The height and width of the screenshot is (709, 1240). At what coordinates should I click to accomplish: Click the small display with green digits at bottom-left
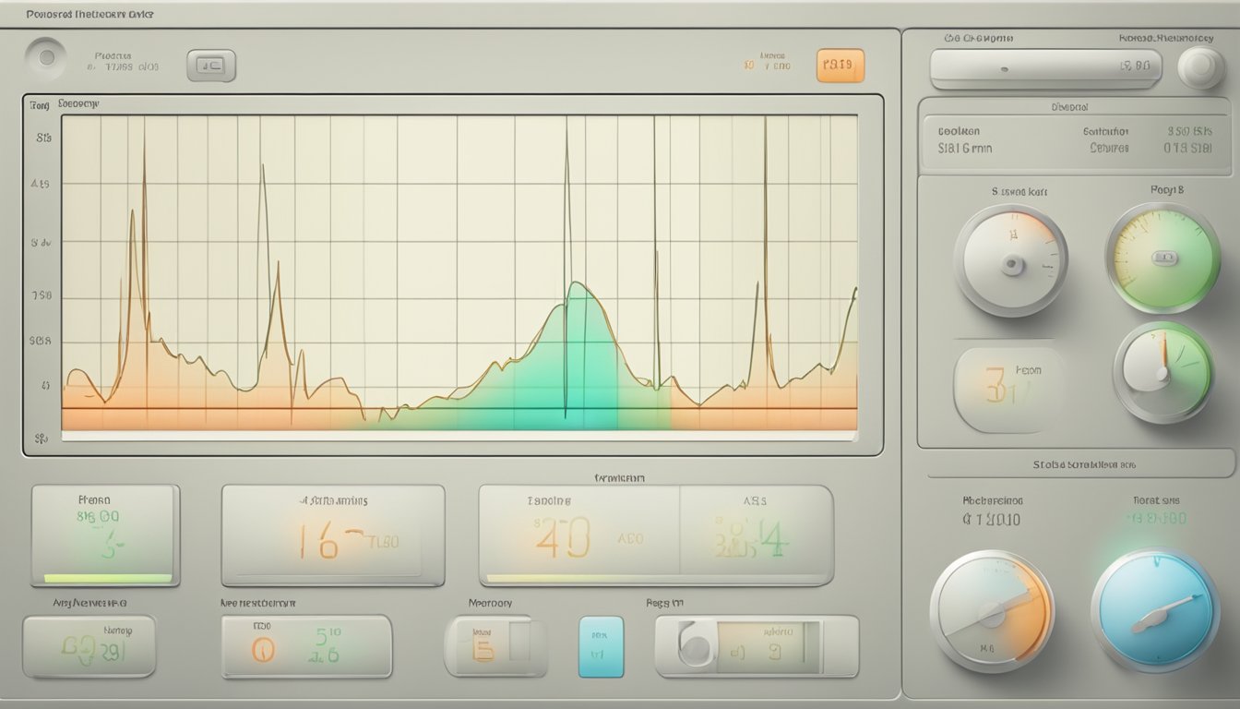tap(89, 646)
